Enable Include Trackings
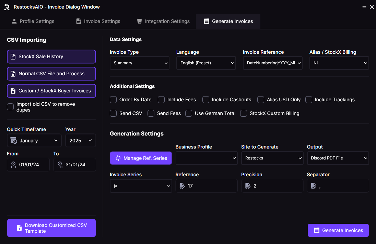 pyautogui.click(x=309, y=100)
